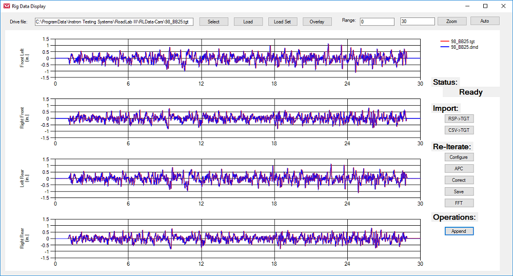Click the Append operation button
The width and height of the screenshot is (513, 276).
(x=459, y=231)
